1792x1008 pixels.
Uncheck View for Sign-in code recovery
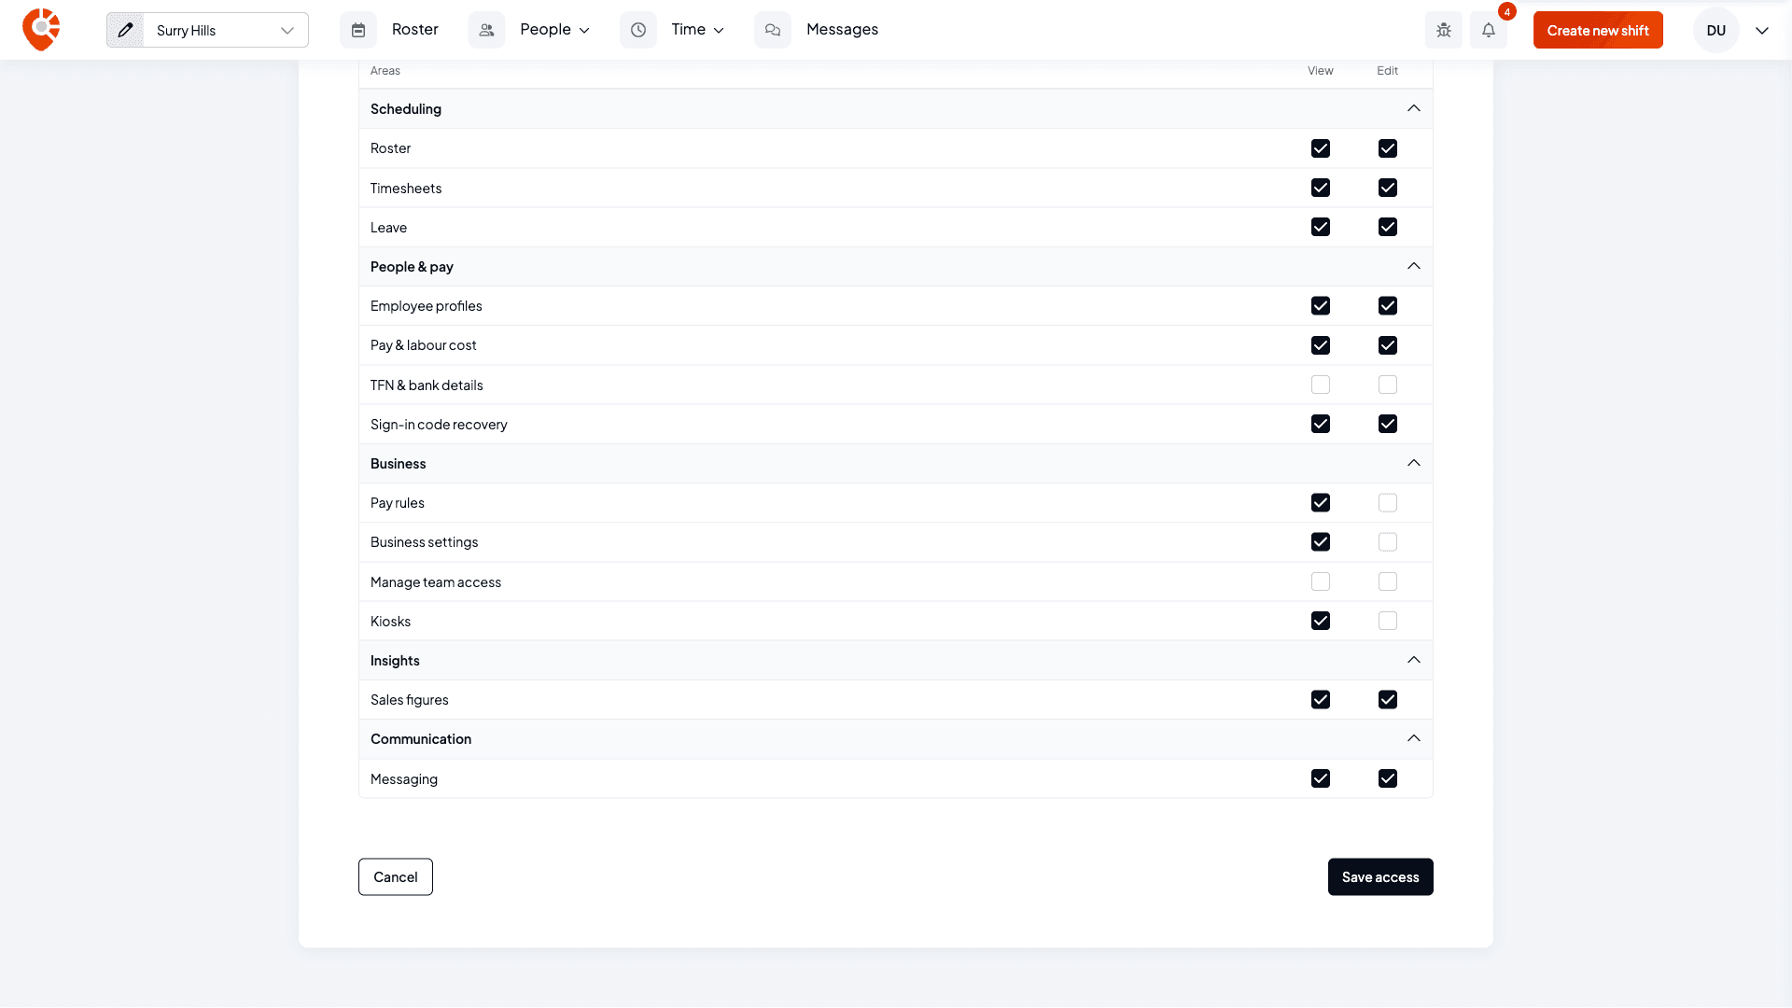[1321, 424]
